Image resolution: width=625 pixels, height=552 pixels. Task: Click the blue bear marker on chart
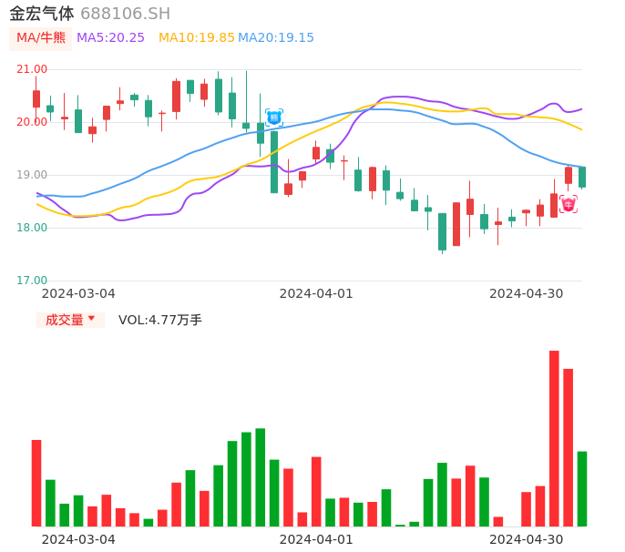pyautogui.click(x=273, y=118)
